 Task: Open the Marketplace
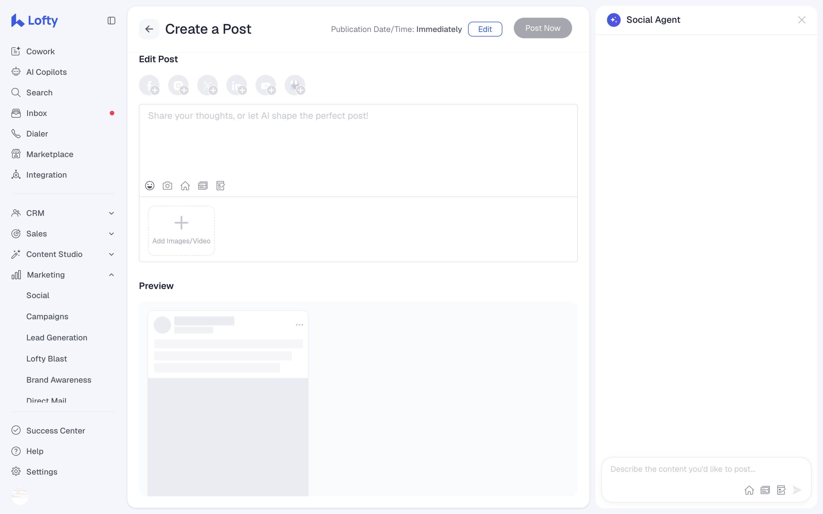coord(63,154)
